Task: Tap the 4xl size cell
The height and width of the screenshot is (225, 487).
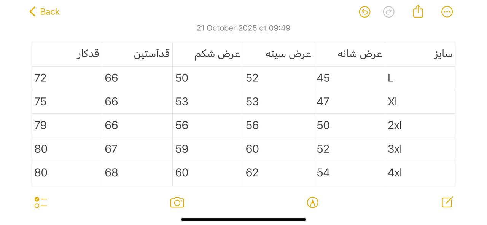Action: [420, 172]
